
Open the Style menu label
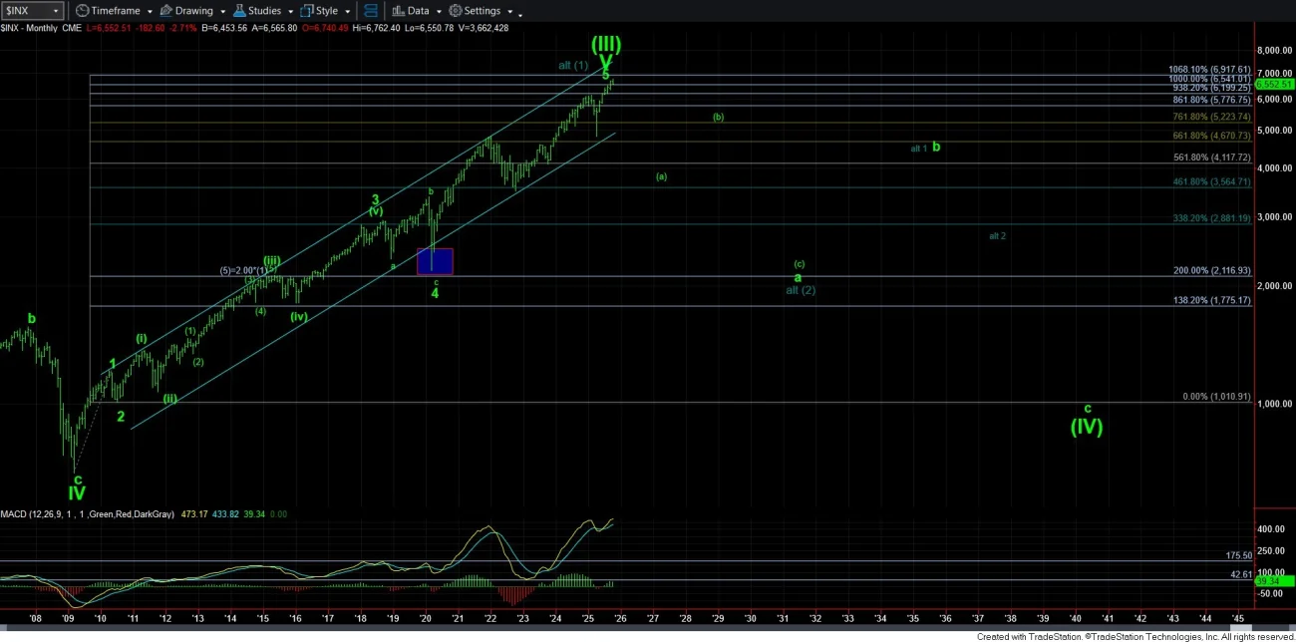[x=326, y=11]
